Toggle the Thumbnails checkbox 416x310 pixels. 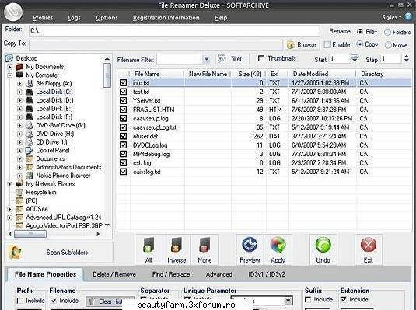261,58
